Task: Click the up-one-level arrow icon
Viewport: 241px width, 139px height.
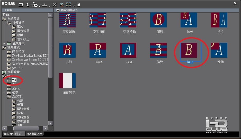Action: 28,5
